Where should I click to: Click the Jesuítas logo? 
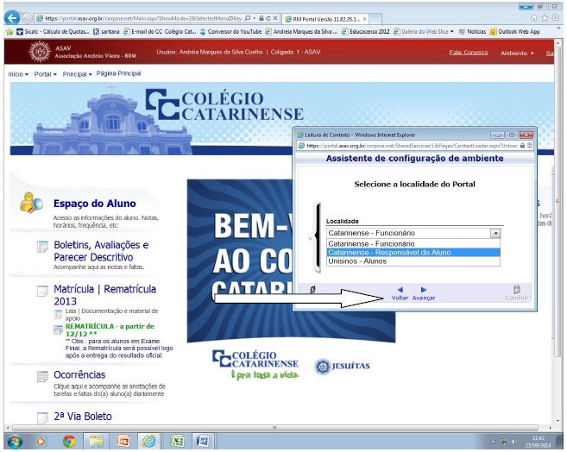[342, 367]
